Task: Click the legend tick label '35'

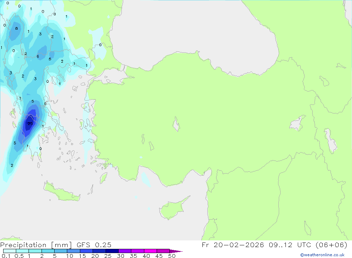Action: pos(133,256)
